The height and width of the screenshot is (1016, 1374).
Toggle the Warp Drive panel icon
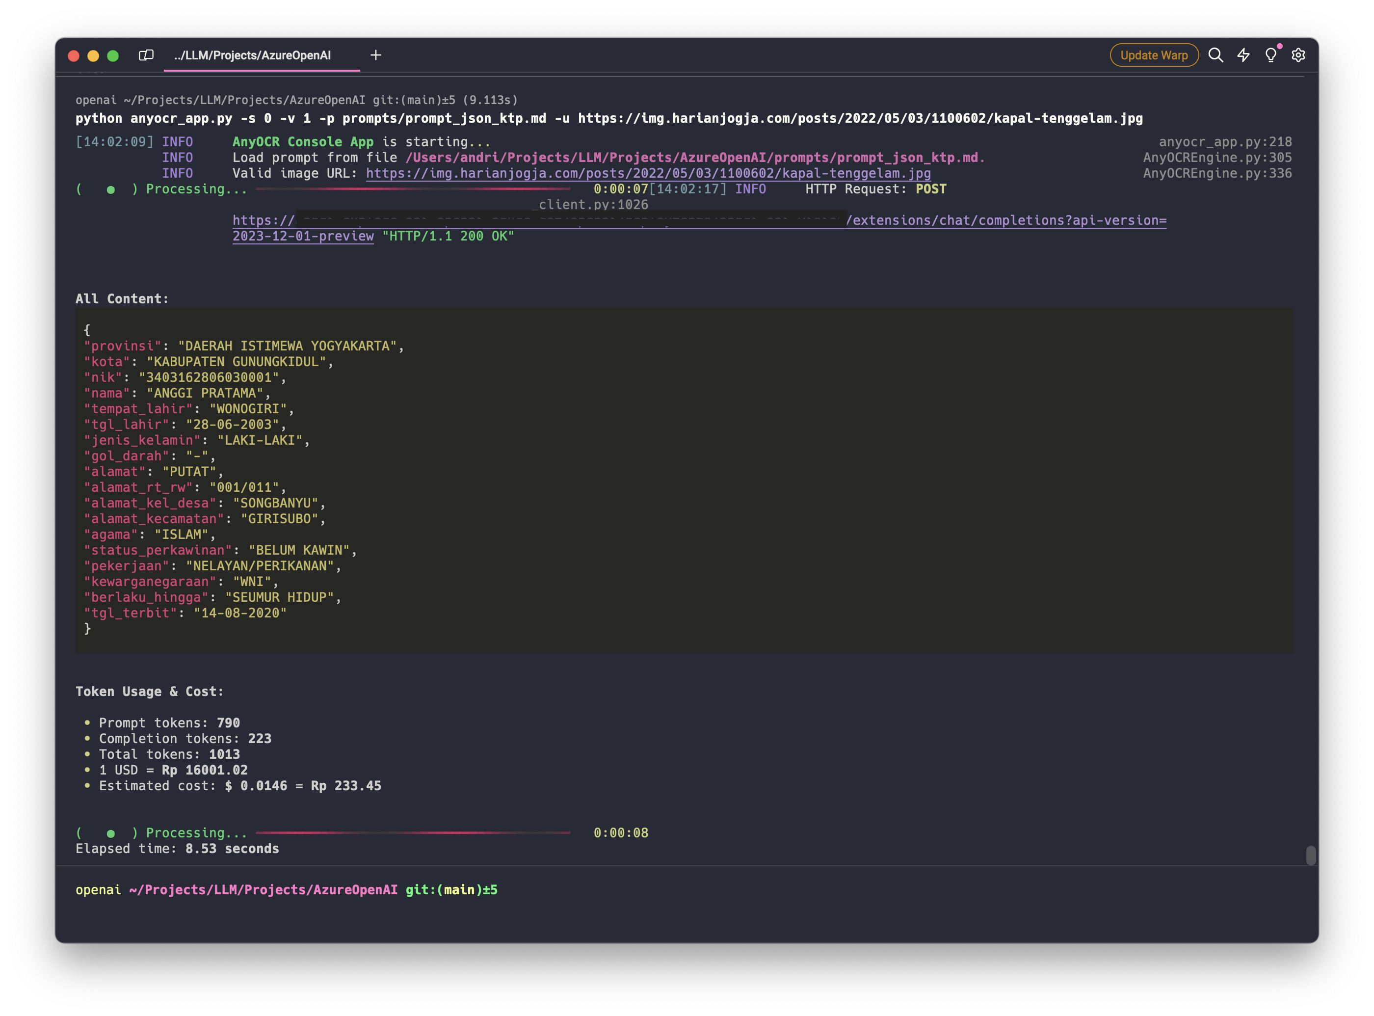(x=146, y=55)
